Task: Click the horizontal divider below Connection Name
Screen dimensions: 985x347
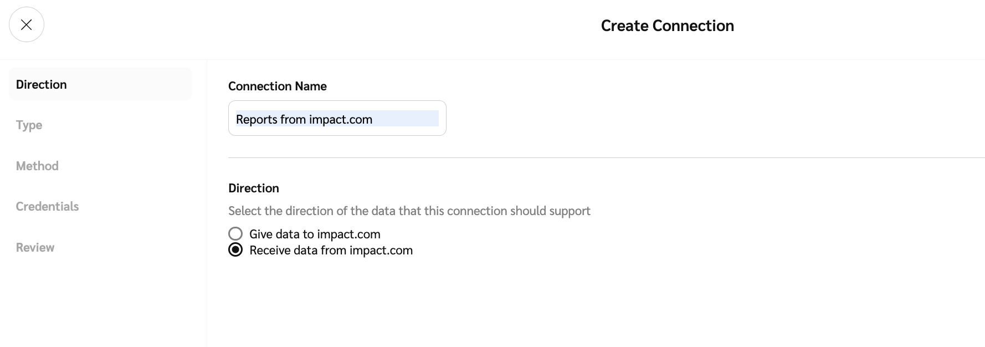Action: coord(554,157)
